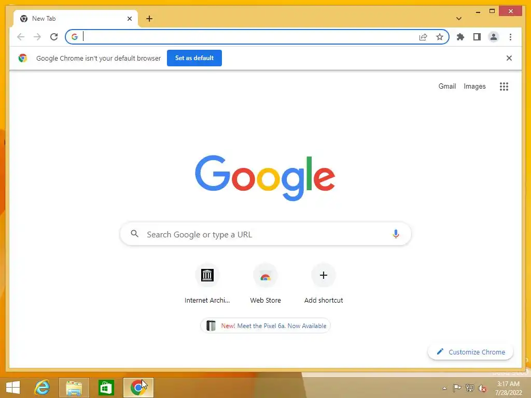
Task: Open the Internet Archive shortcut
Action: click(x=207, y=283)
